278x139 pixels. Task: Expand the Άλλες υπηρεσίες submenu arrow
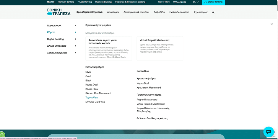coord(75,46)
